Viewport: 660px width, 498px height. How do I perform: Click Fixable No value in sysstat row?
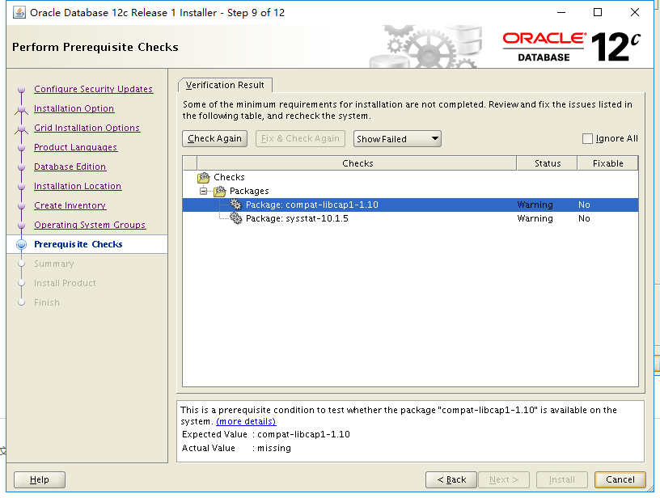(584, 218)
